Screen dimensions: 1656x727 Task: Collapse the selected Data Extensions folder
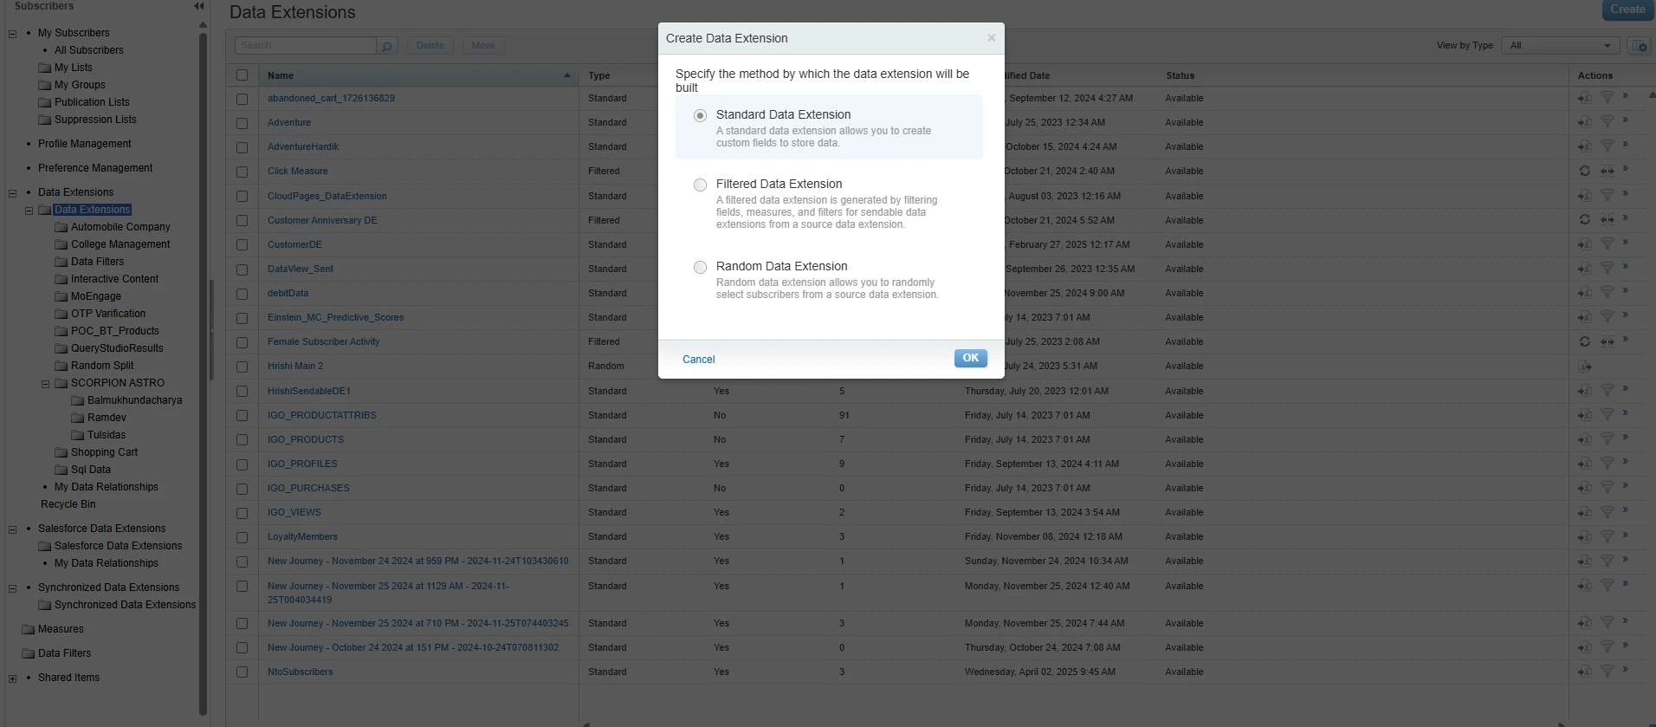[29, 211]
